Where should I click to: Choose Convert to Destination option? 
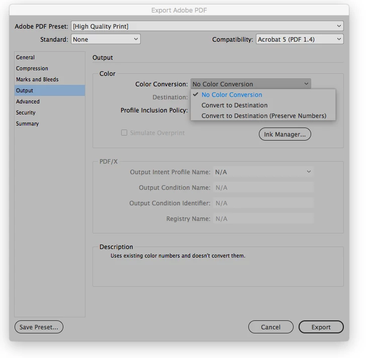click(x=263, y=105)
